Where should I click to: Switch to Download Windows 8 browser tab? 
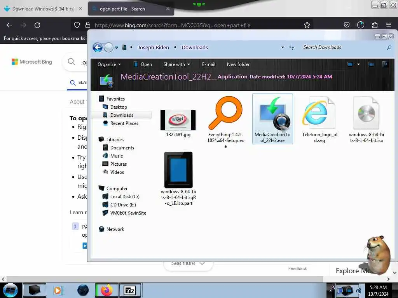(43, 9)
